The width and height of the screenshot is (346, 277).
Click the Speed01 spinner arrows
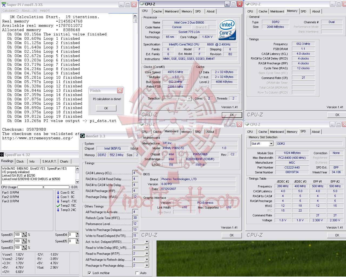tap(24, 235)
